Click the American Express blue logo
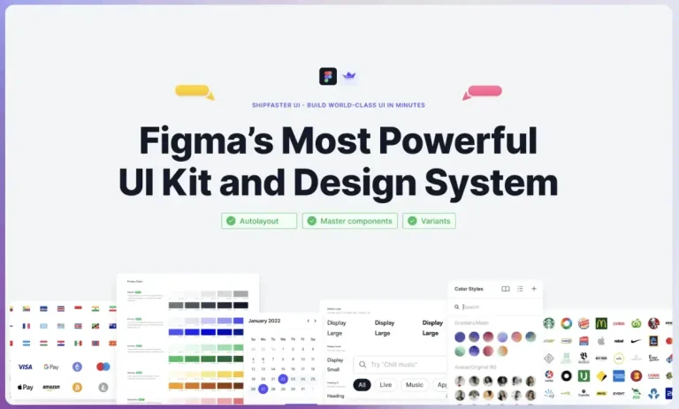Viewport: 679px width, 409px height. click(x=619, y=375)
